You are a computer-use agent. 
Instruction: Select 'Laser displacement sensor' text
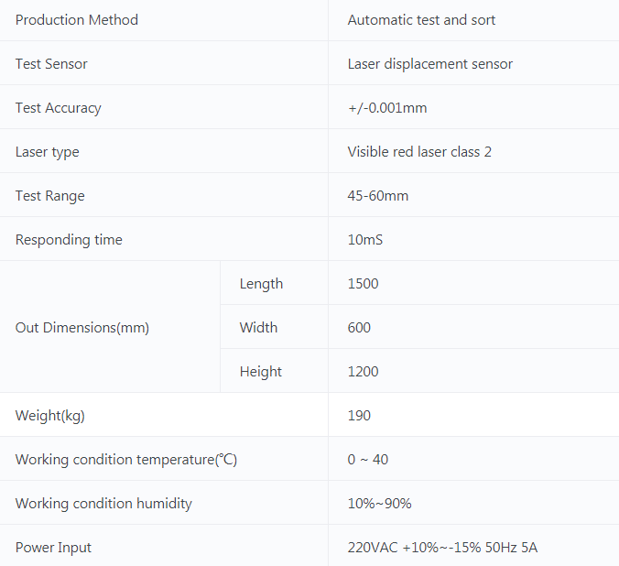click(x=429, y=64)
